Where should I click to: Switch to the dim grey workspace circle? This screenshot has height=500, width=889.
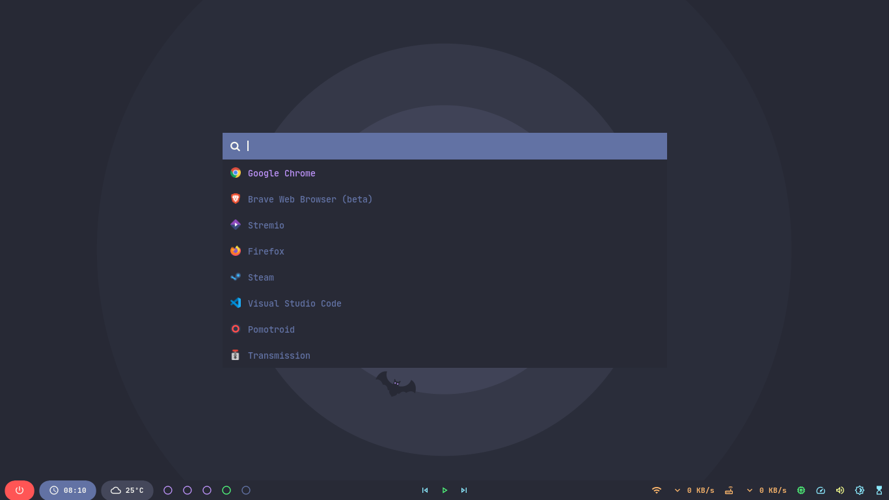click(246, 490)
